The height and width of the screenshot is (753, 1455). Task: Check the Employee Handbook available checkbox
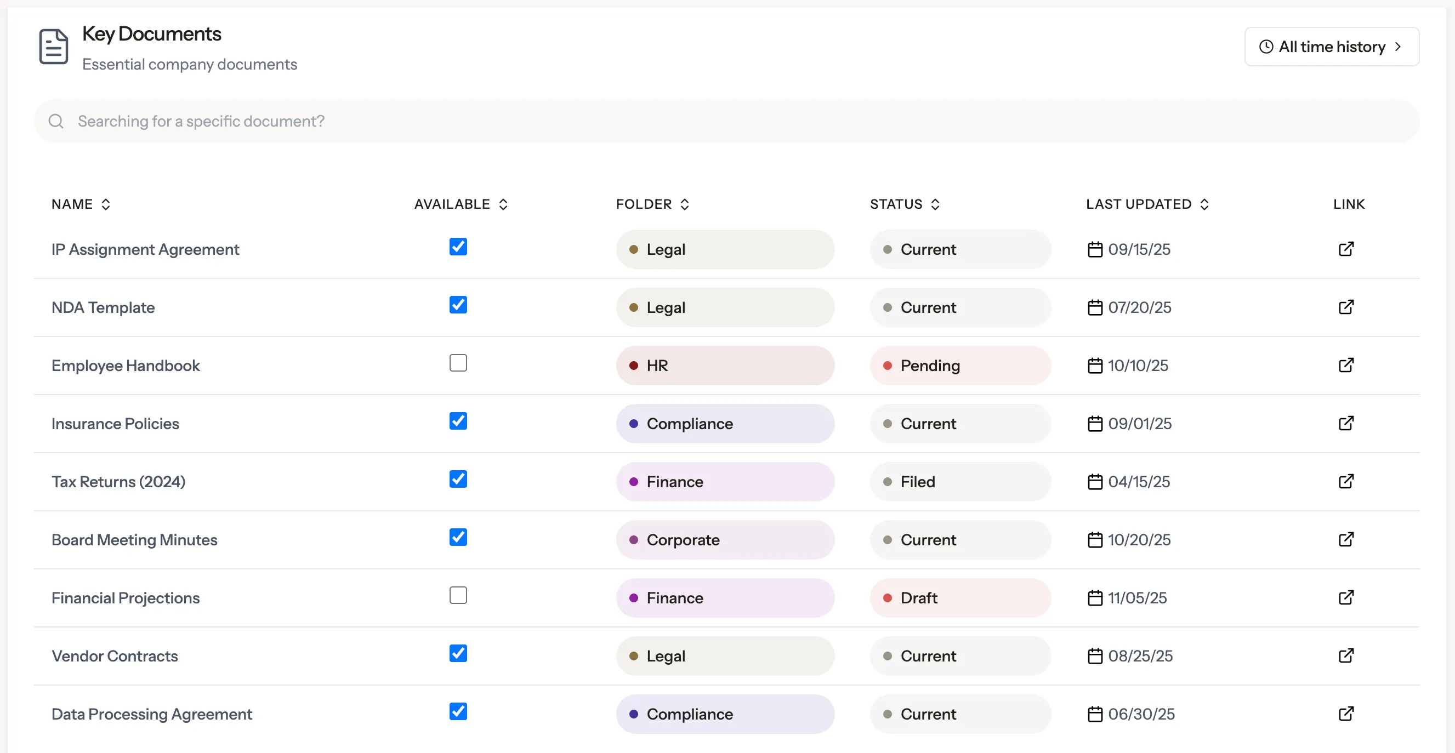tap(458, 363)
